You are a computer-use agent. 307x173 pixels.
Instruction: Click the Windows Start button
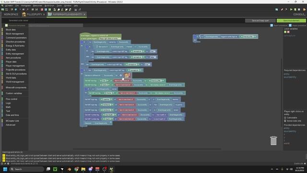[x=5, y=169]
